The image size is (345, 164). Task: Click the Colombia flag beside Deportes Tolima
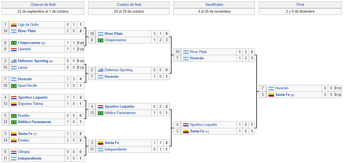[14, 104]
